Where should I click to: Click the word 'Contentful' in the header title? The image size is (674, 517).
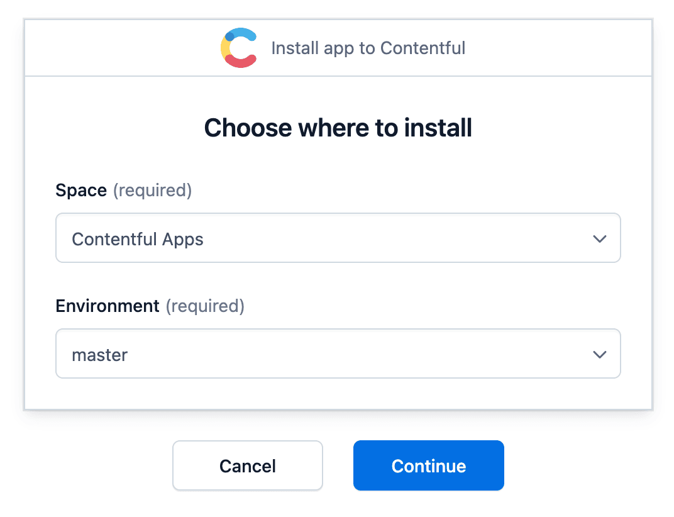(x=423, y=48)
